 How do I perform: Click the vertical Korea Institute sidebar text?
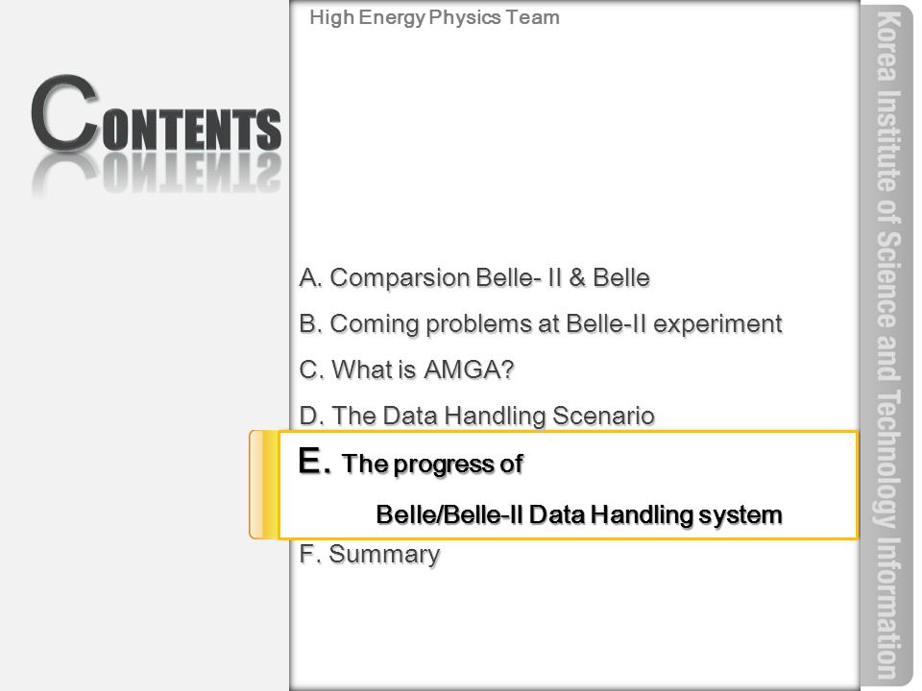(887, 345)
